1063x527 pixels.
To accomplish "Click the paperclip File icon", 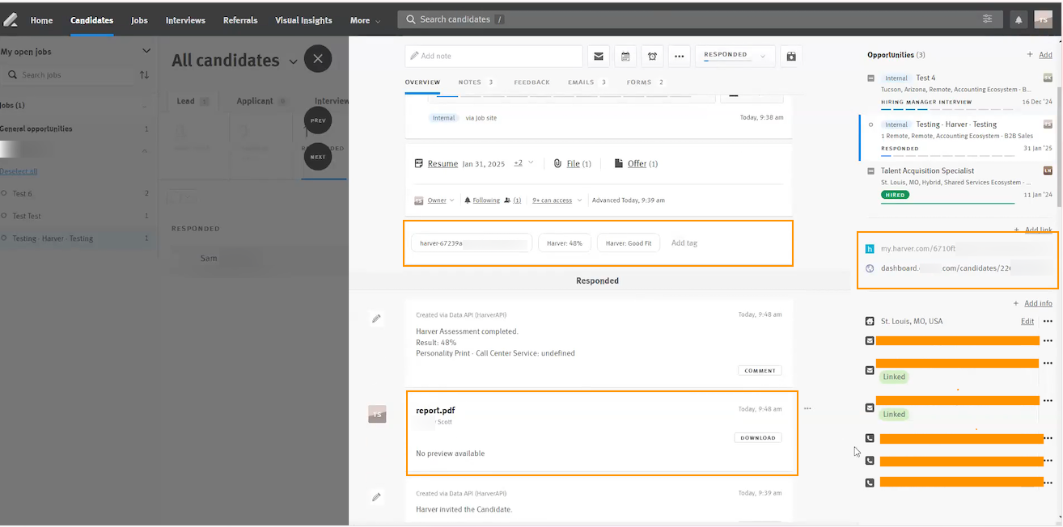I will (557, 163).
